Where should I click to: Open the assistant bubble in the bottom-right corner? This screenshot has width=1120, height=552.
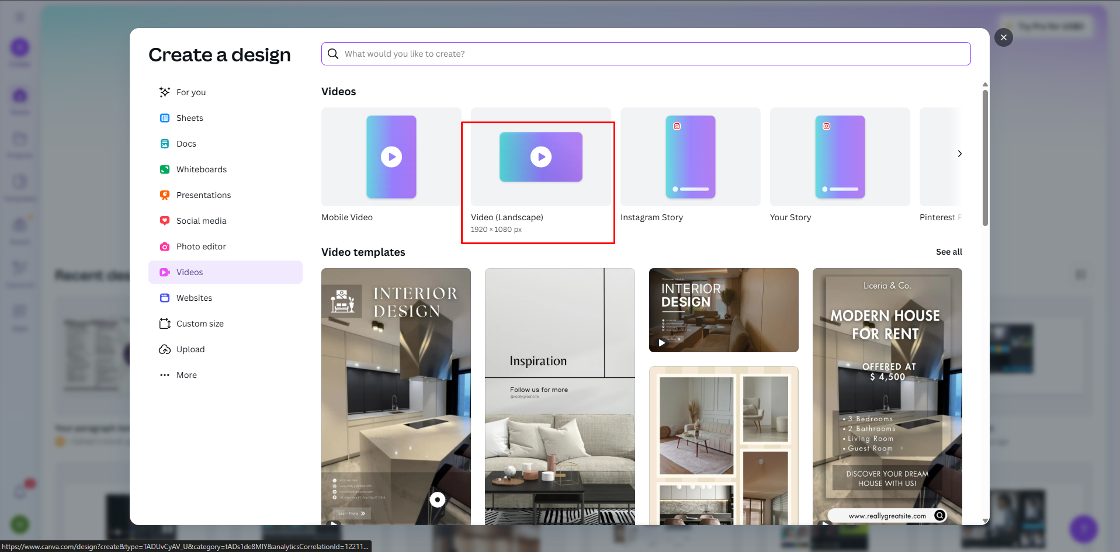click(x=1083, y=529)
